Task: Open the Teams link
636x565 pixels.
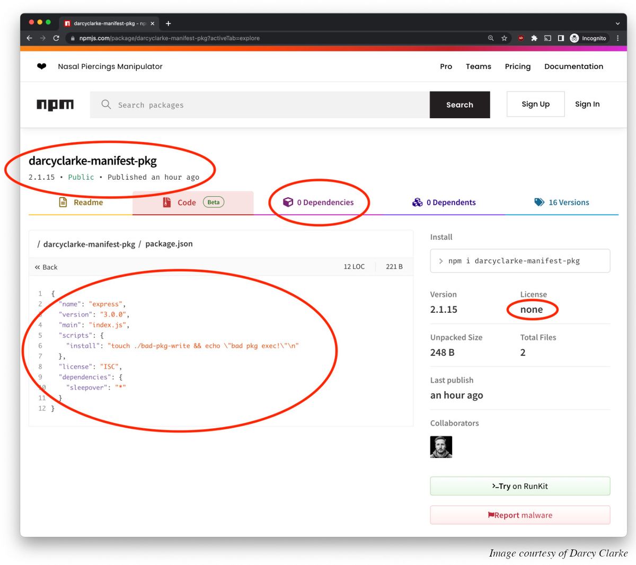Action: pyautogui.click(x=479, y=66)
